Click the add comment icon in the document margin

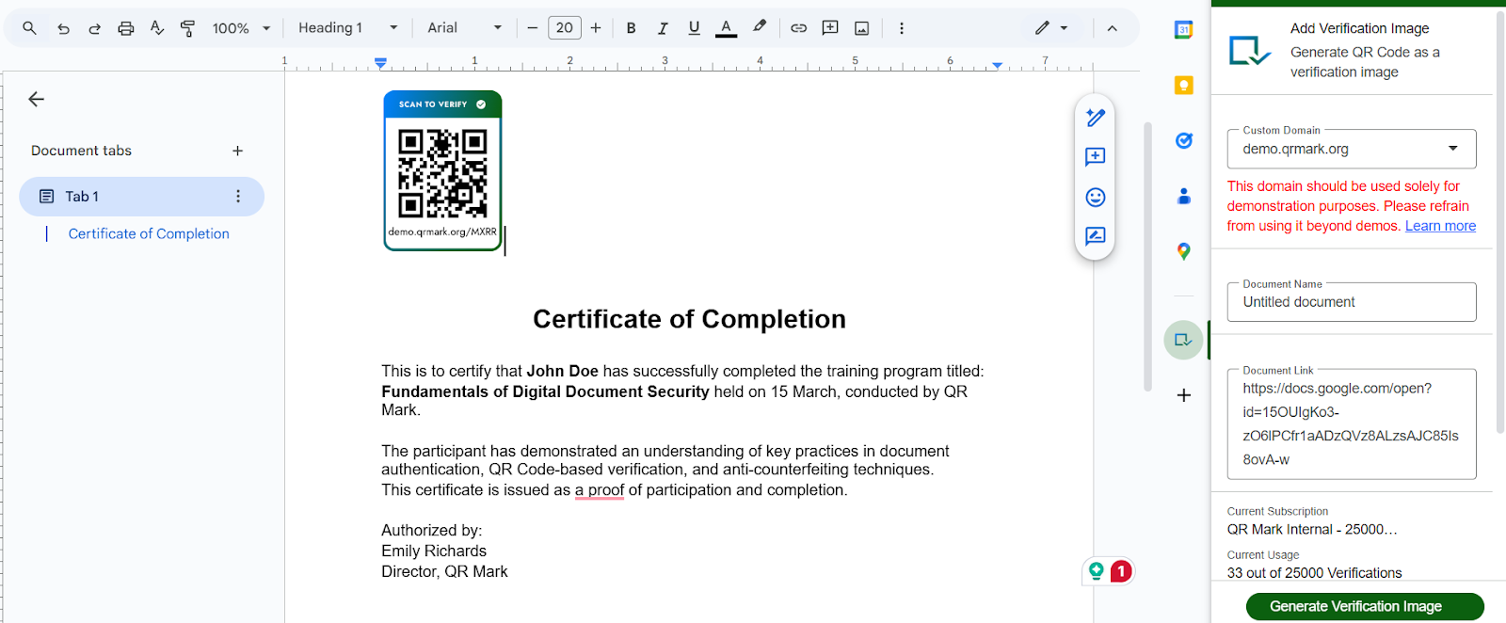(1095, 157)
